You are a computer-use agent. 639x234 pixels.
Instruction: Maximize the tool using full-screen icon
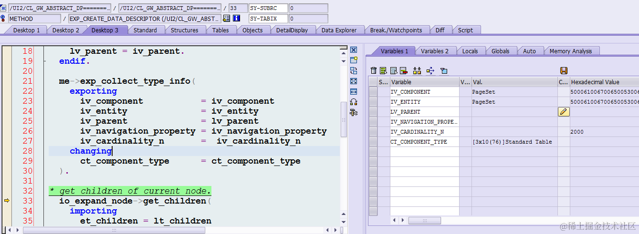354,81
